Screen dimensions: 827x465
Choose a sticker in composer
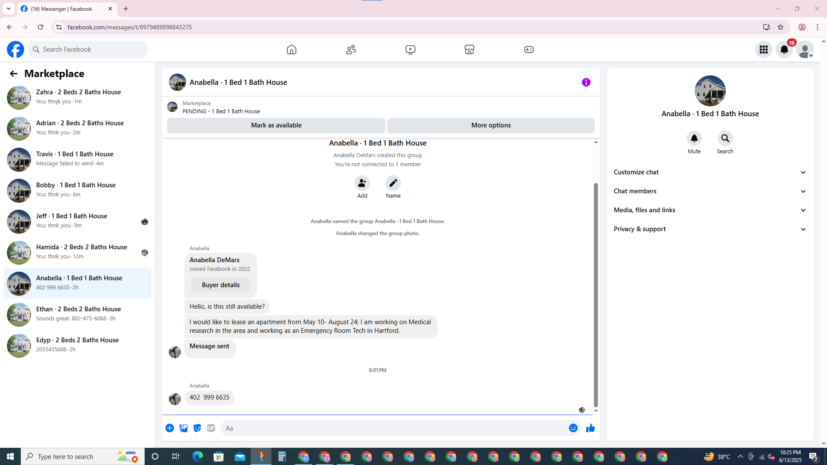pos(197,428)
